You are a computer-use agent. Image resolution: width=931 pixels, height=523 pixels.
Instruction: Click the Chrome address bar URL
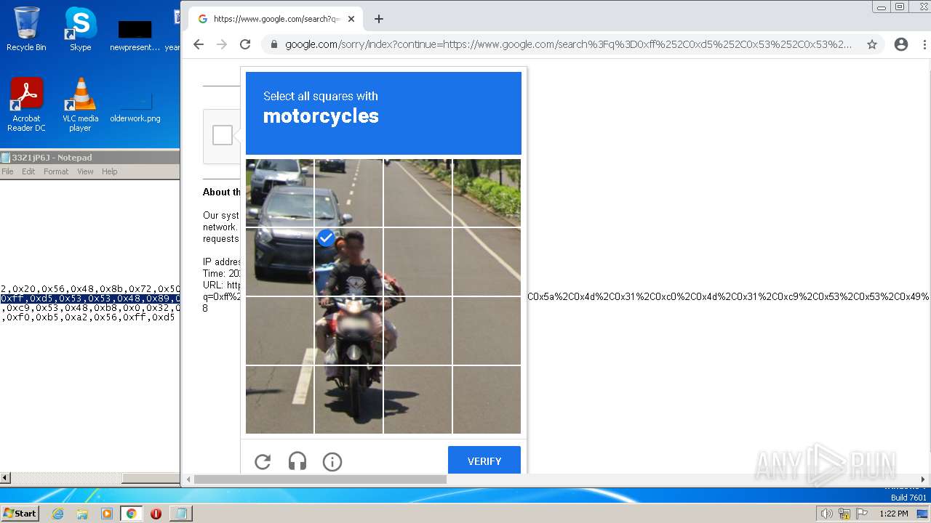coord(568,44)
